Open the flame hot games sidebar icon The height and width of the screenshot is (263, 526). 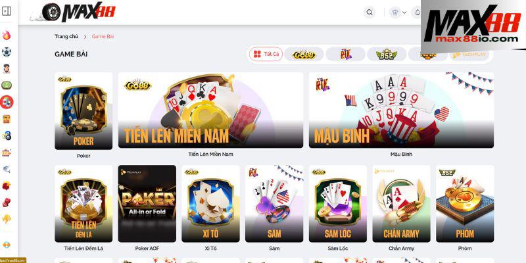pos(7,36)
